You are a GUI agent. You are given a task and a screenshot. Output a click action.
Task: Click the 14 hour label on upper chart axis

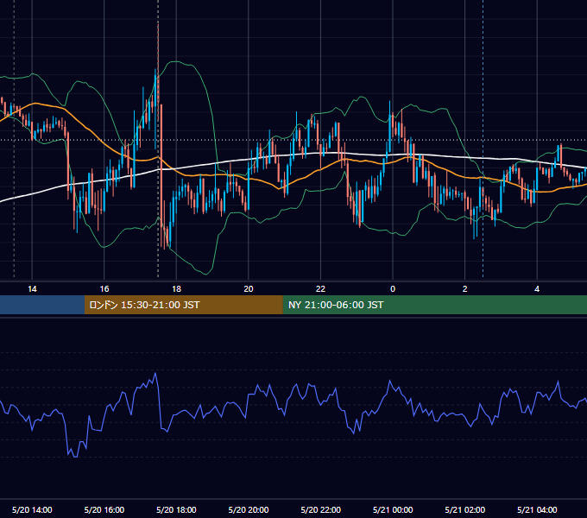(32, 289)
